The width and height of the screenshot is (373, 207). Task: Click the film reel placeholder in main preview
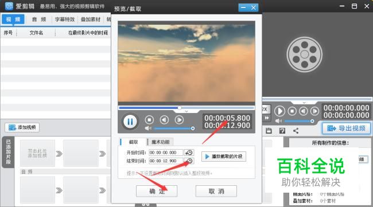[305, 54]
